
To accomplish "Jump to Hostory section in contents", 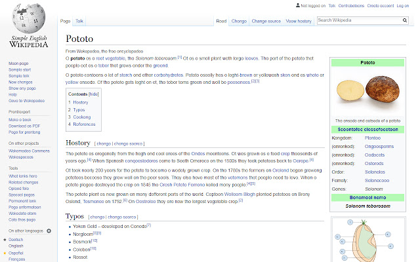I will pos(80,102).
